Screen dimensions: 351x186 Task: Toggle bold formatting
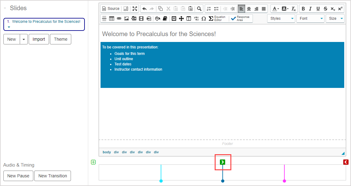(x=303, y=9)
